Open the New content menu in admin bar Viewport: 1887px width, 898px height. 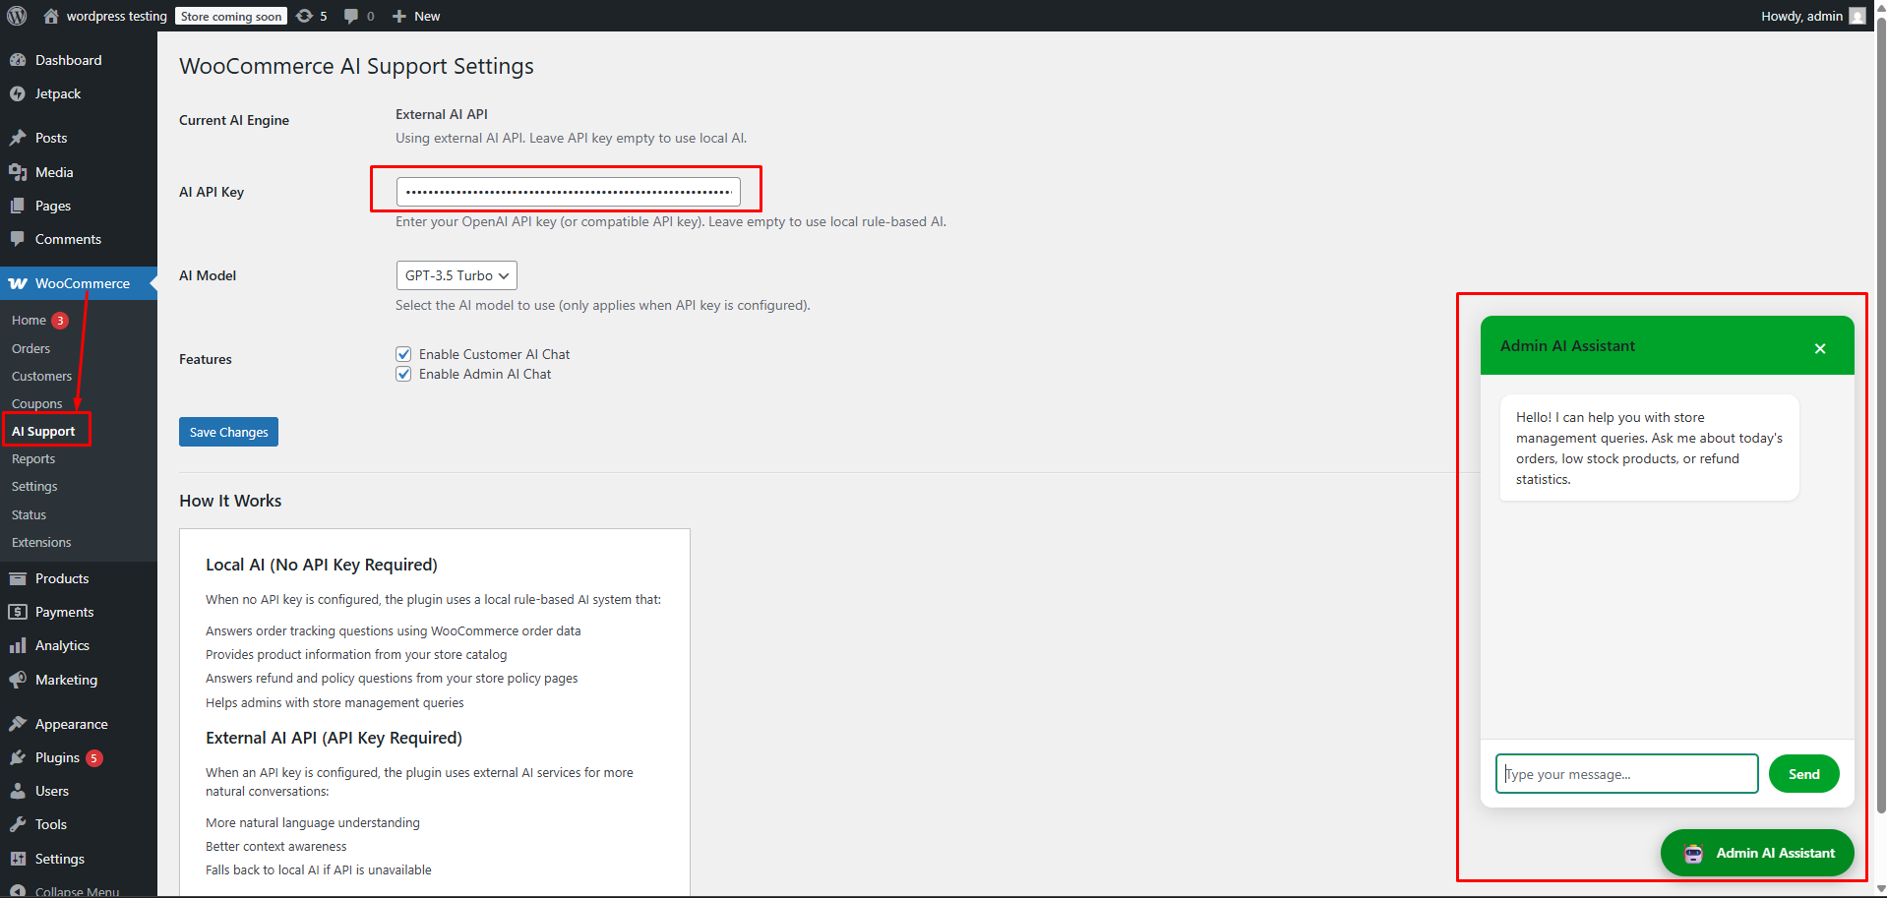click(x=416, y=16)
